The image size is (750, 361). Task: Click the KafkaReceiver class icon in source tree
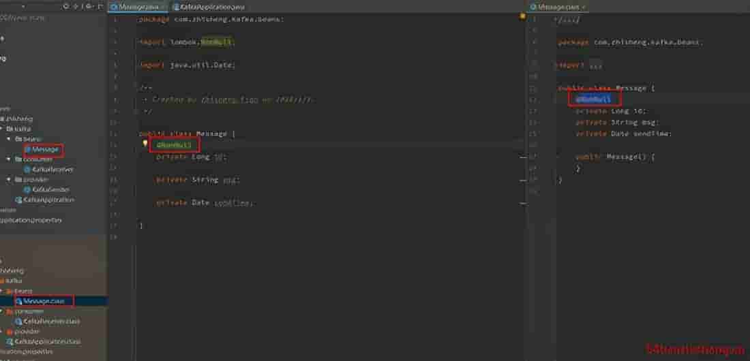28,170
